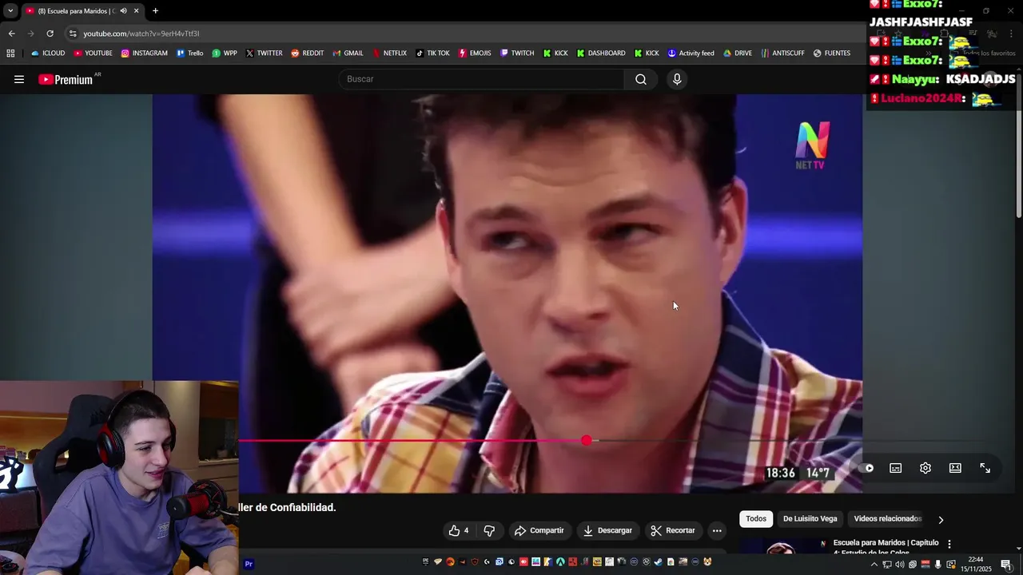Focus the Buscar search field

[x=481, y=79]
